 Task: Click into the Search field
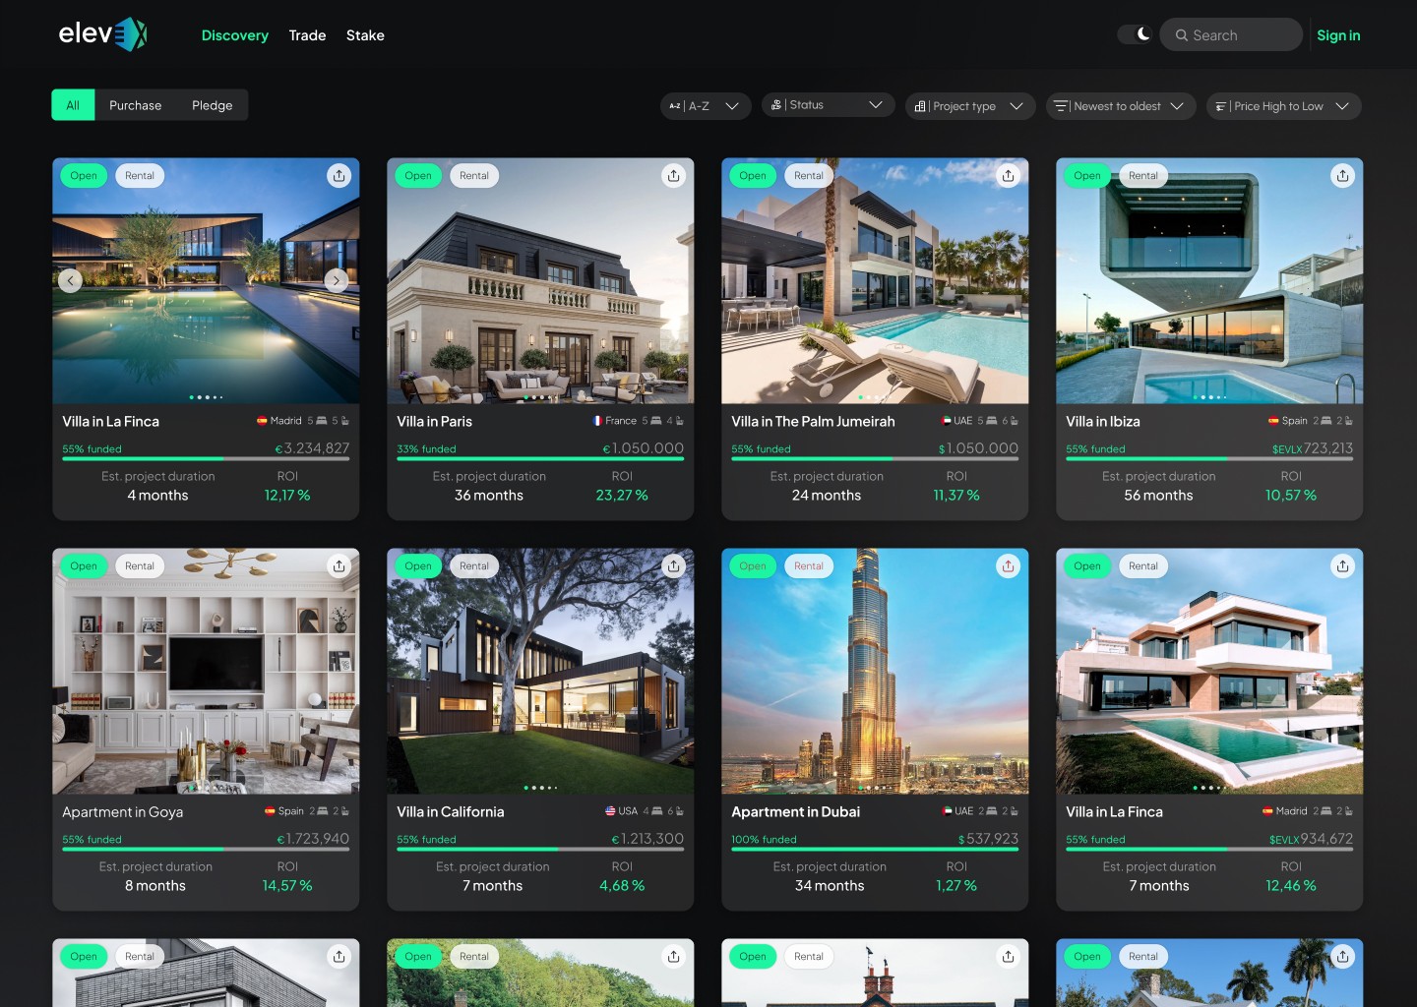click(1231, 34)
